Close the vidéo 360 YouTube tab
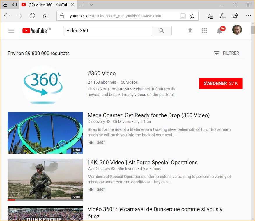Screen dimensions: 255x221 72,5
